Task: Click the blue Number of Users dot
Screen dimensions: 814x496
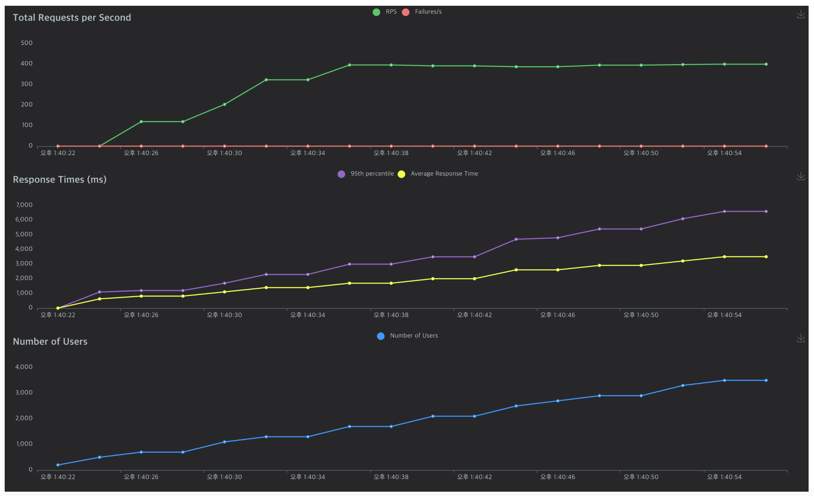Action: [x=381, y=336]
